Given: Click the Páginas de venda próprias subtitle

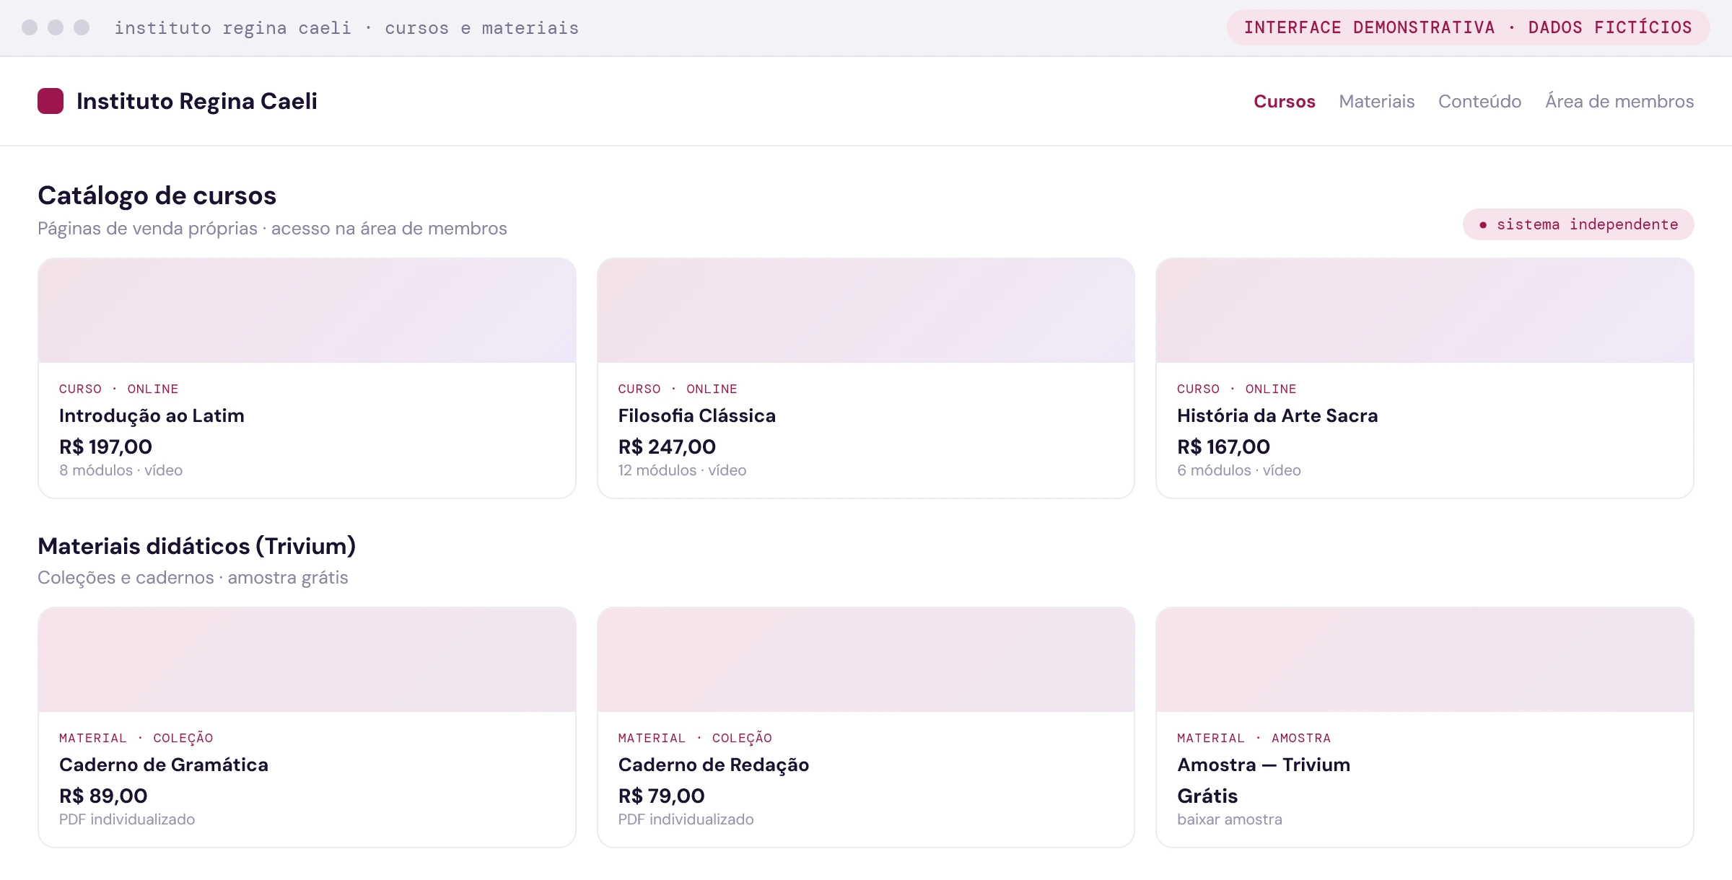Looking at the screenshot, I should pos(272,229).
